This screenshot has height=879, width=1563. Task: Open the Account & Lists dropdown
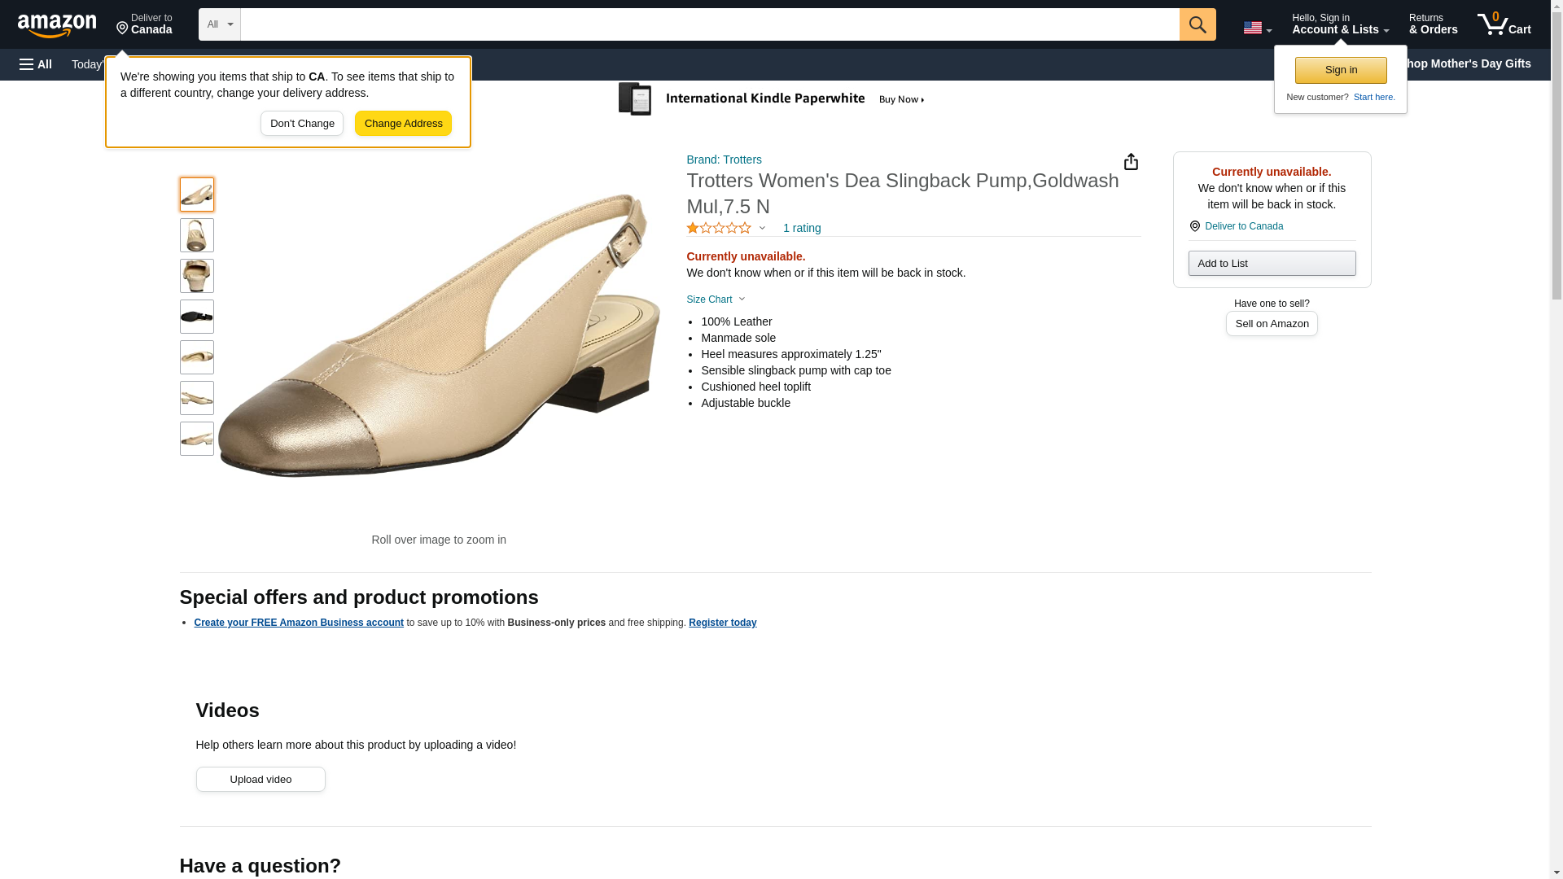1340,24
